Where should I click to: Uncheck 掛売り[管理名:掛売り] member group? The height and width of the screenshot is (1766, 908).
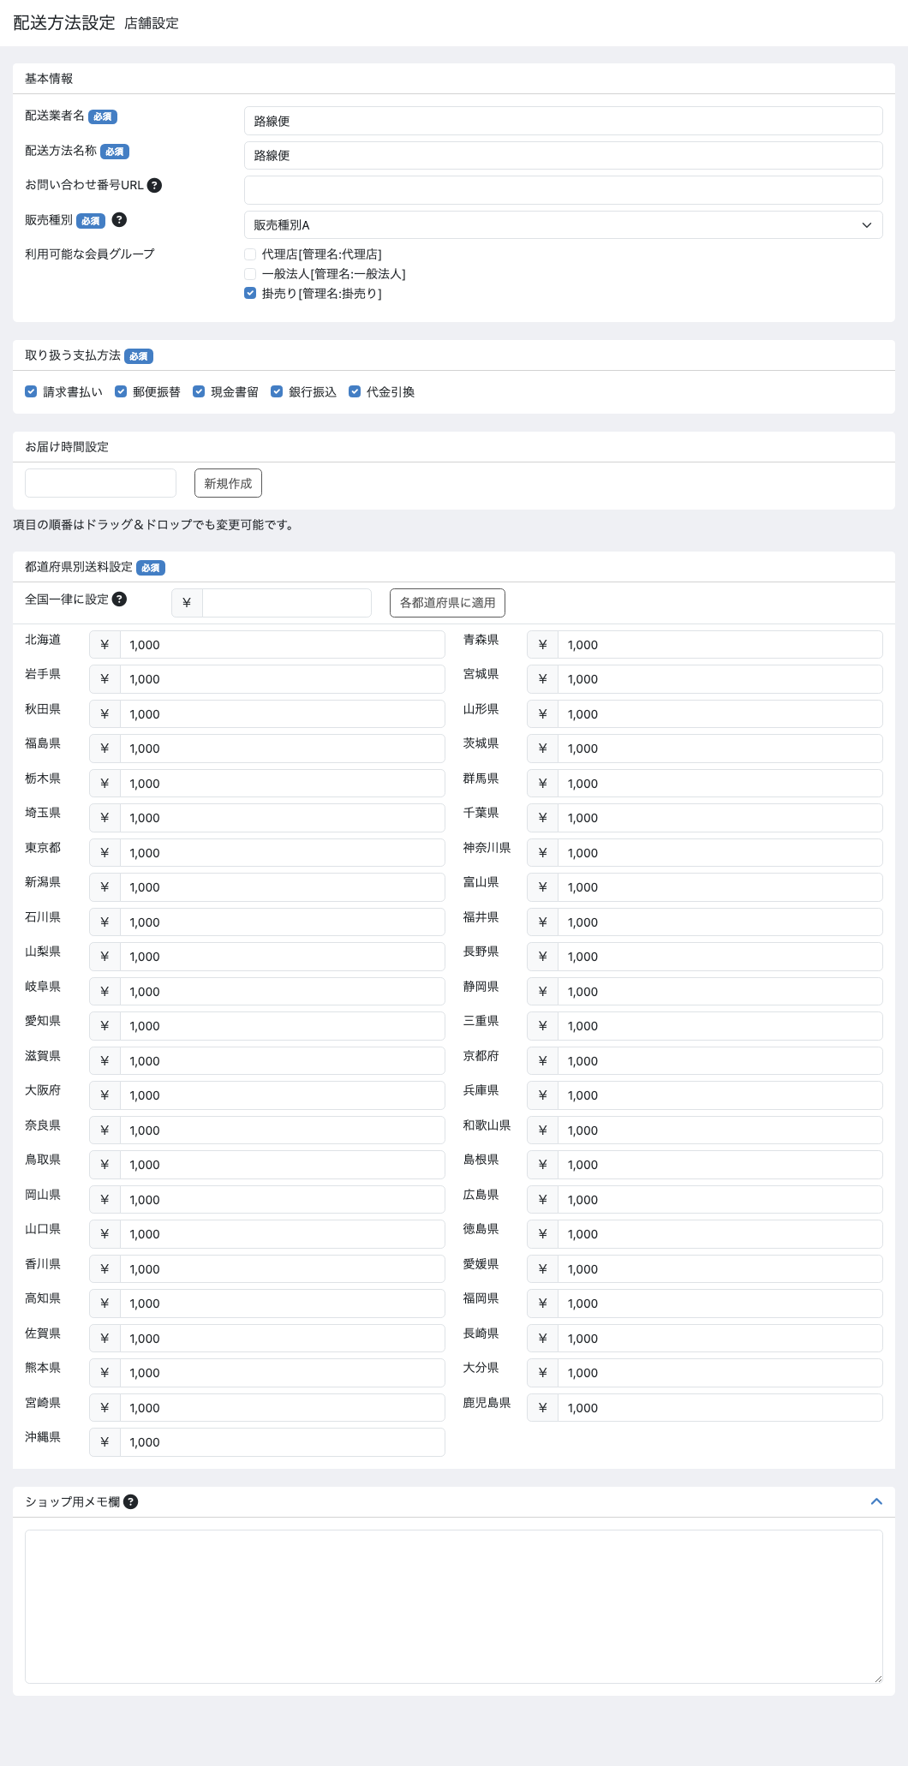[250, 293]
